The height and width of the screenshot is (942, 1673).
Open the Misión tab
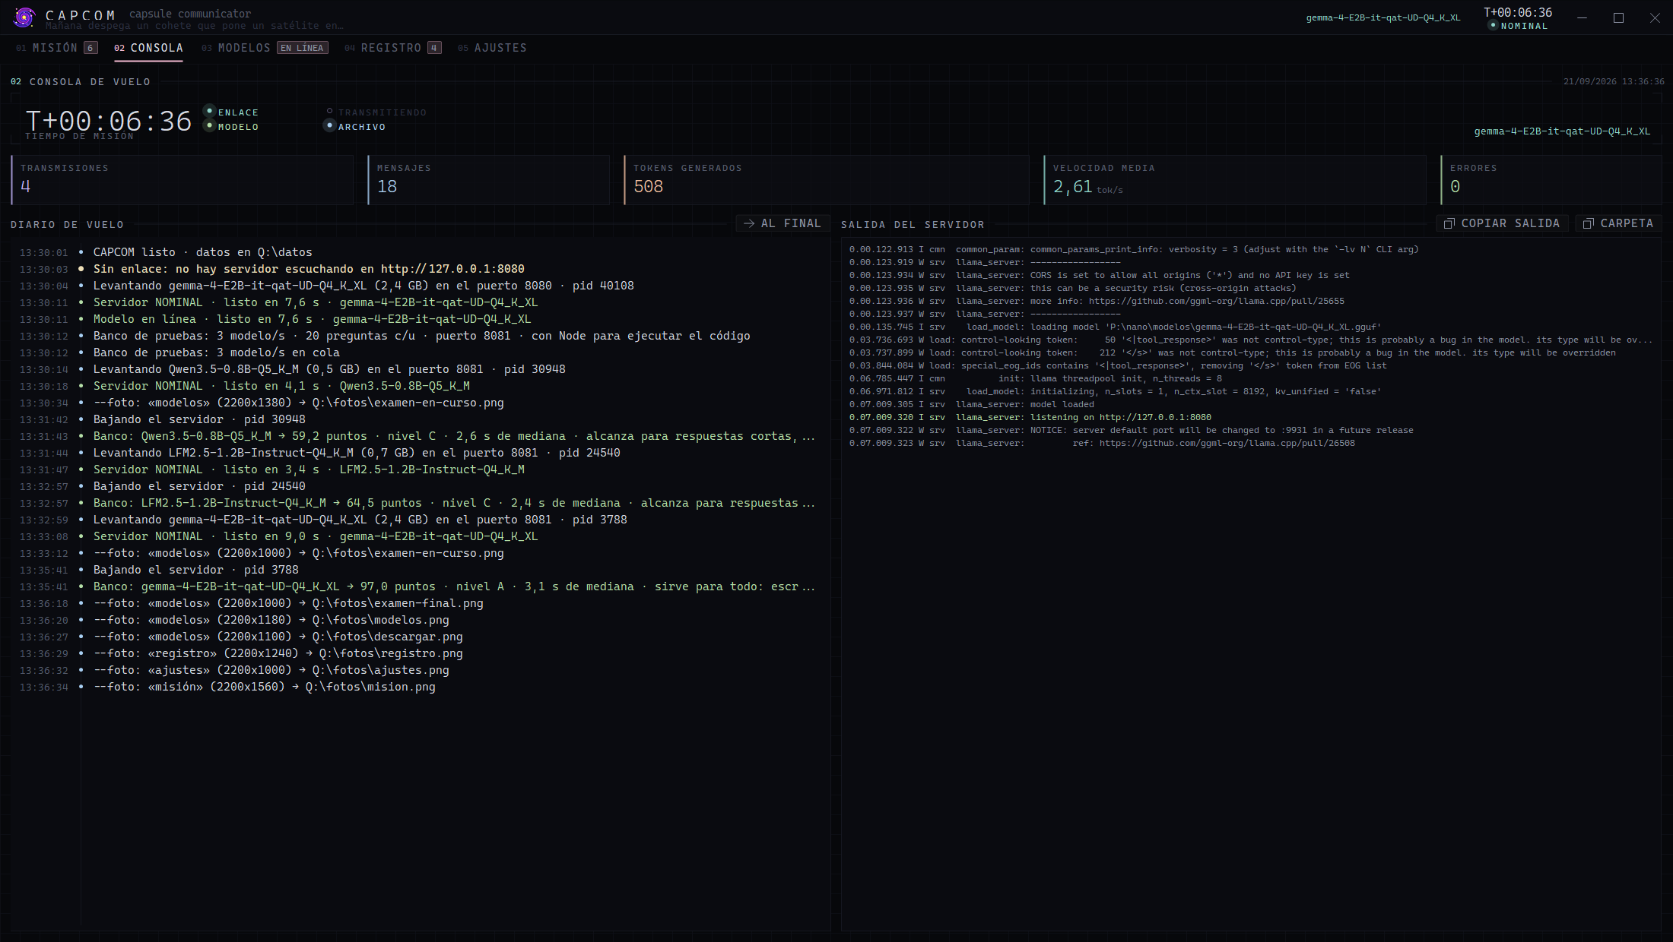tap(56, 48)
